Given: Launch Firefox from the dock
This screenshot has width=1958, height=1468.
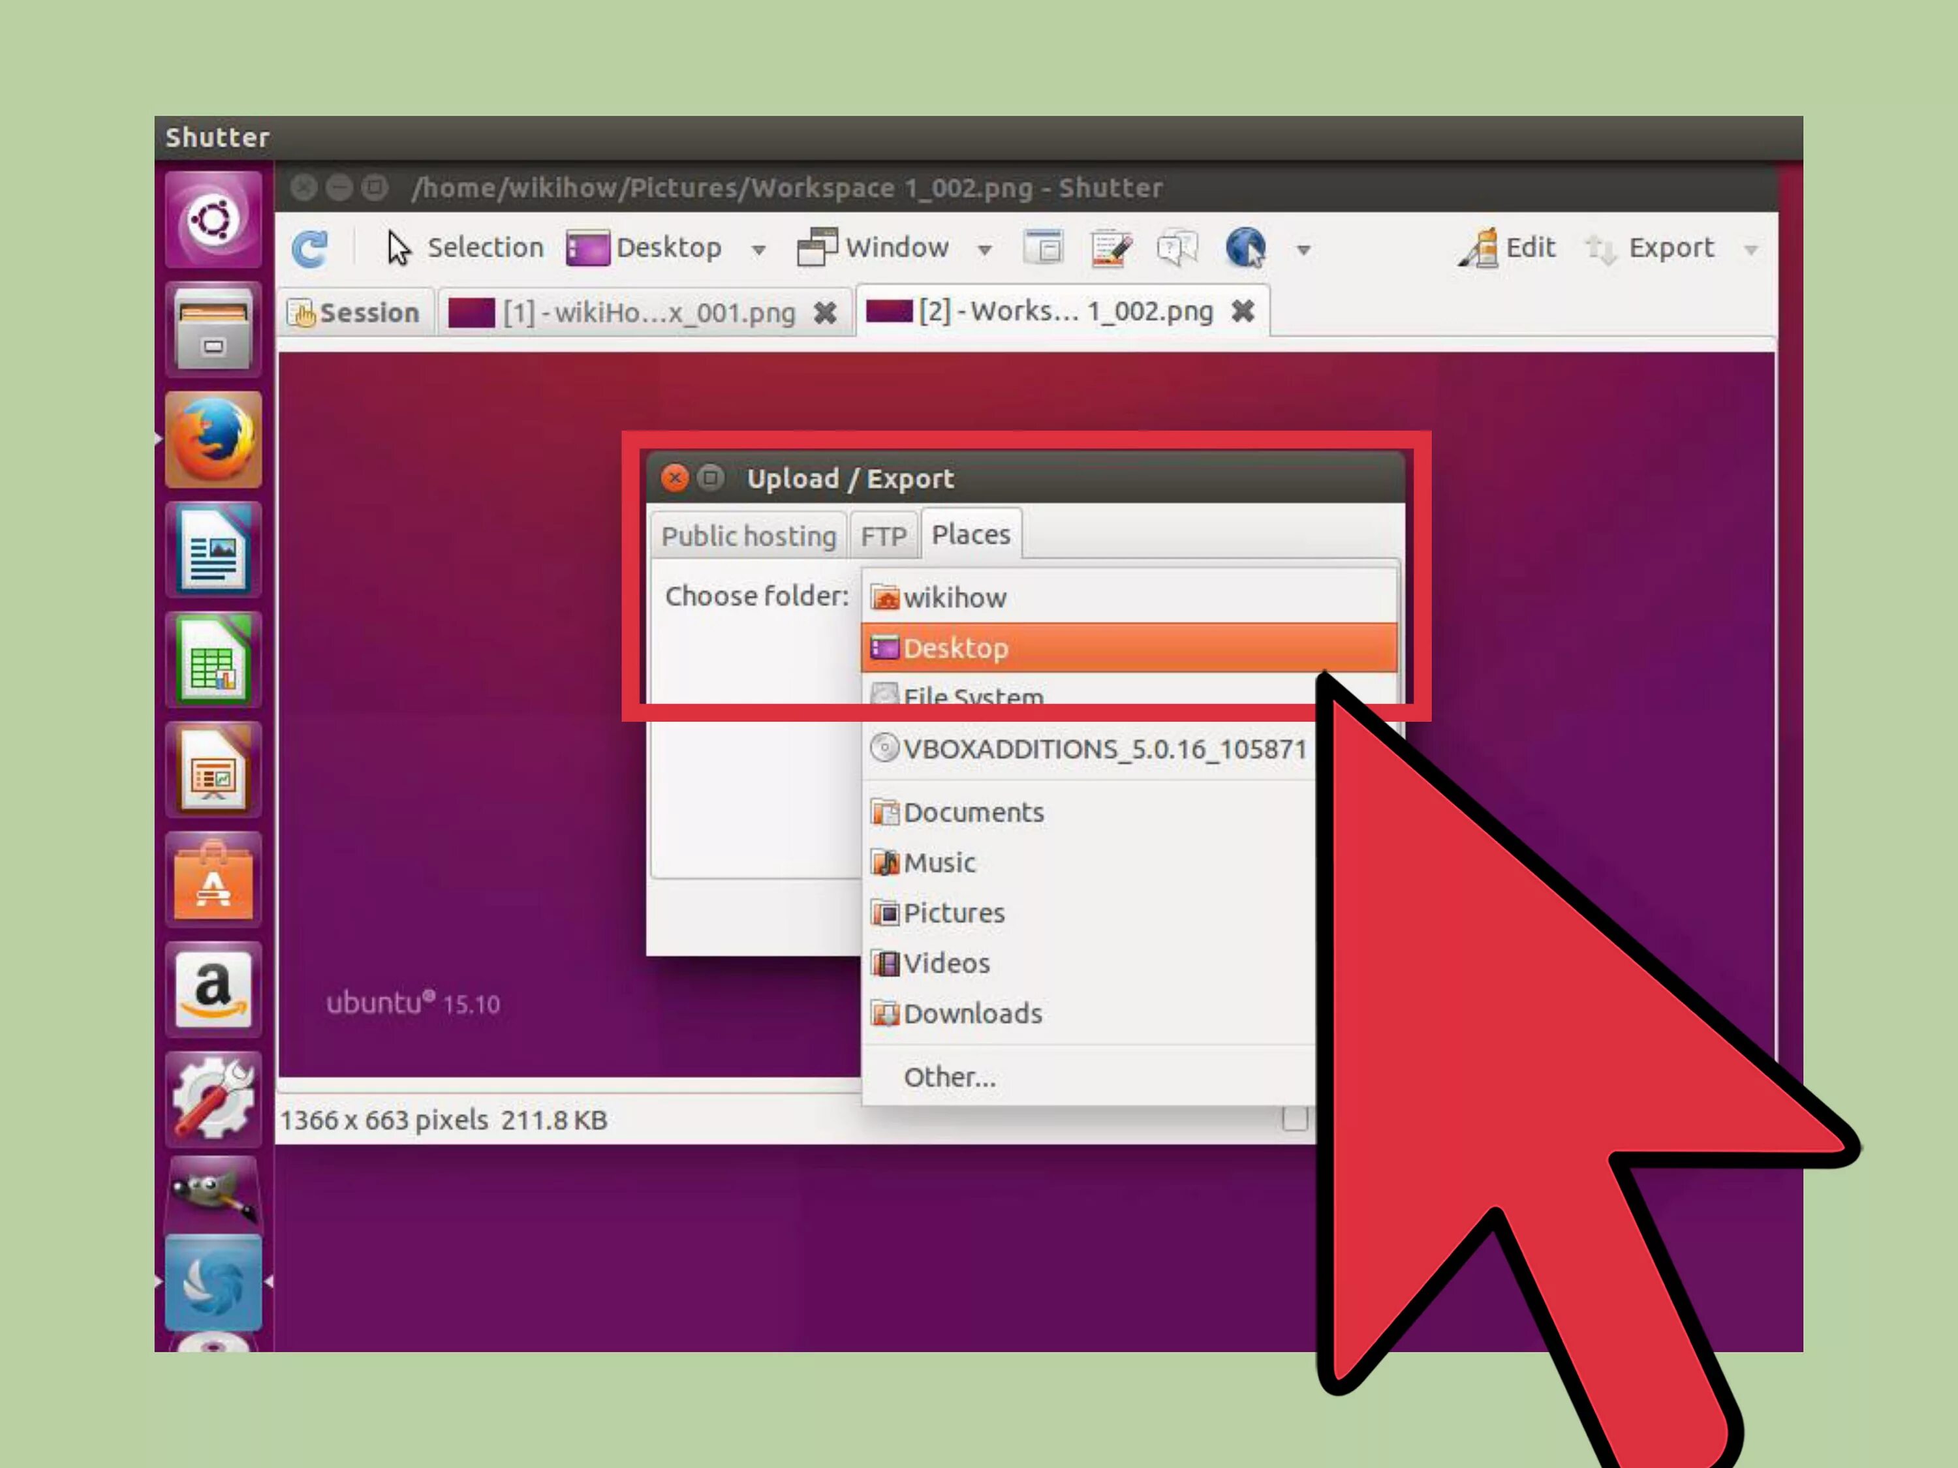Looking at the screenshot, I should click(x=212, y=440).
